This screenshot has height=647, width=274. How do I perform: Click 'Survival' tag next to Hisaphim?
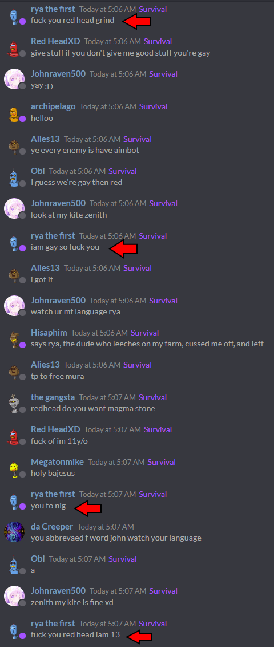tap(145, 333)
